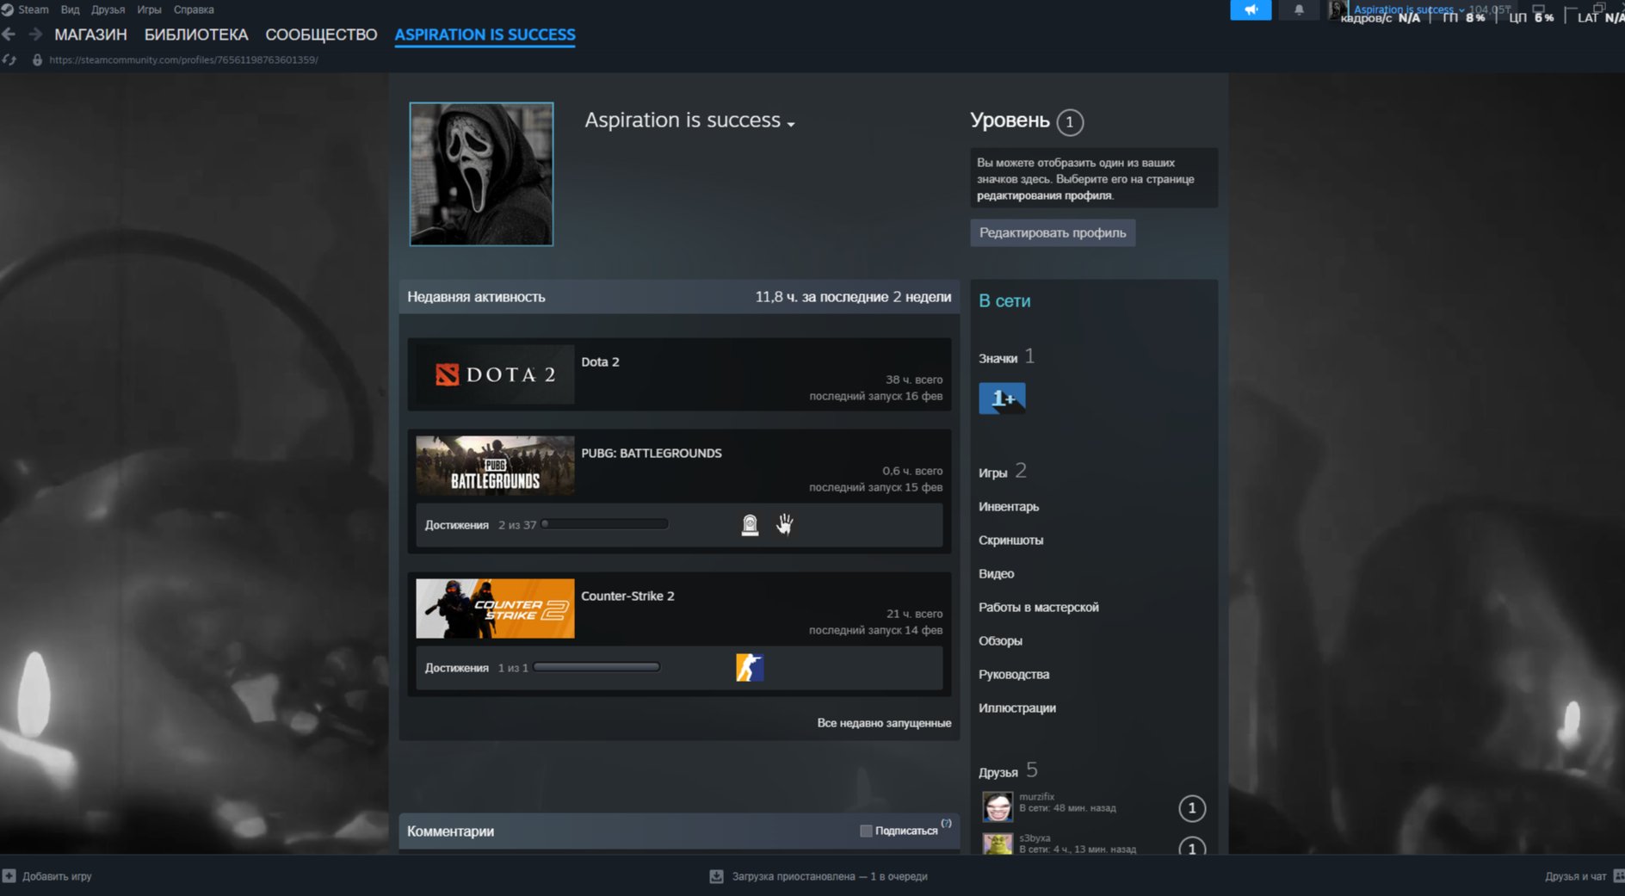Click the Add game plus icon

tap(9, 876)
